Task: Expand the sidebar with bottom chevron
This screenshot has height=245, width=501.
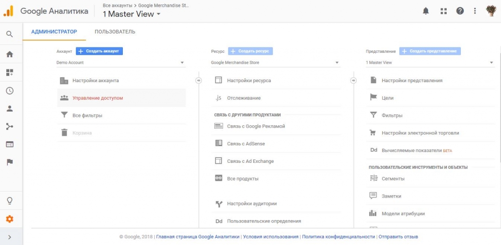Action: click(10, 237)
